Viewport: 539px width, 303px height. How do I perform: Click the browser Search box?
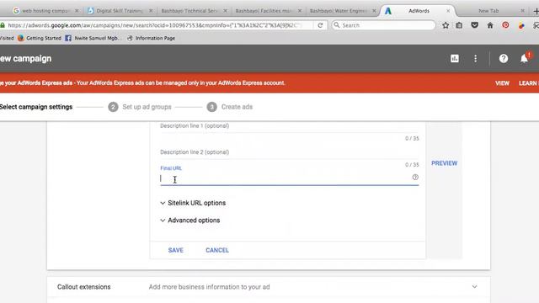[x=384, y=25]
